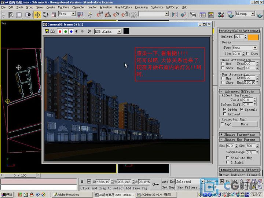Open the Selected key filter dropdown
Viewport: 264px width, 198px height.
coord(202,181)
